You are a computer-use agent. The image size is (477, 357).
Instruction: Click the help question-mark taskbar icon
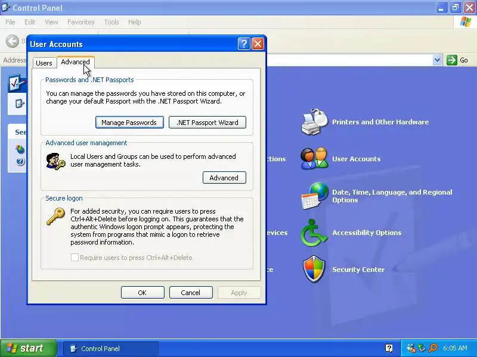389,348
